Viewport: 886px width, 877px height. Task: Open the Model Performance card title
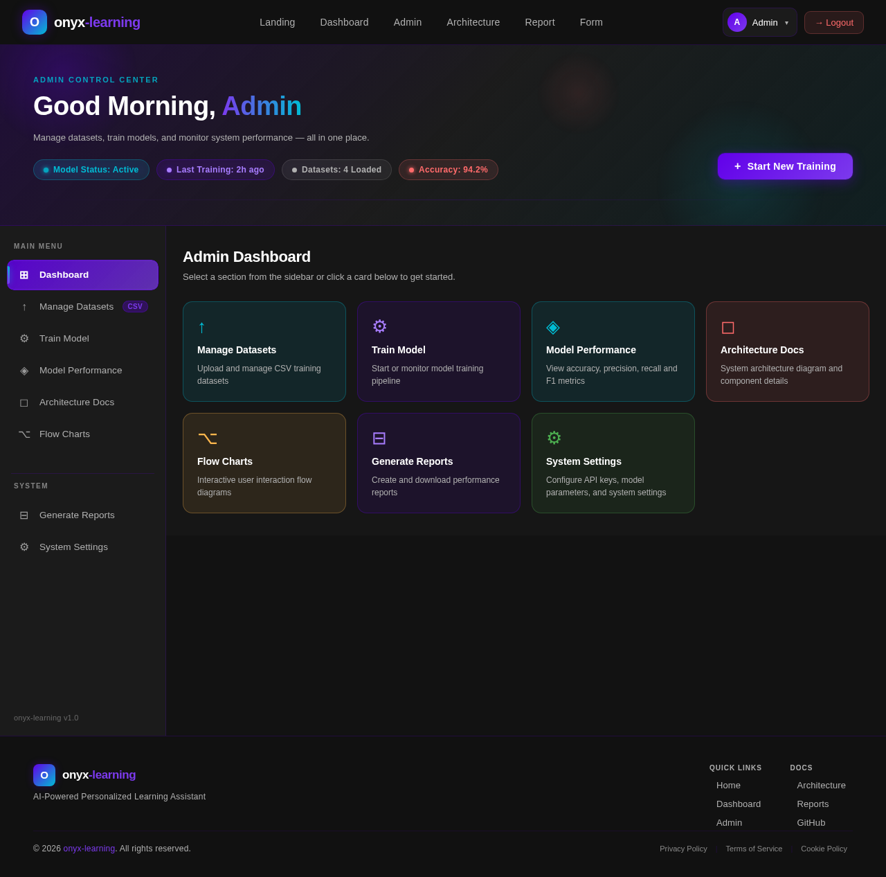tap(591, 350)
